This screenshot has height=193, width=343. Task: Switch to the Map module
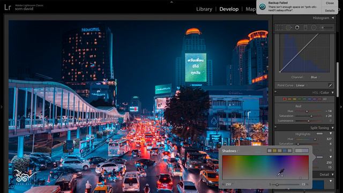tap(250, 9)
